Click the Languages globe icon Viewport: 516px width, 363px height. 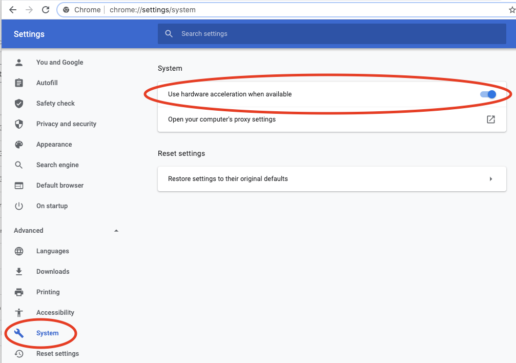point(19,251)
